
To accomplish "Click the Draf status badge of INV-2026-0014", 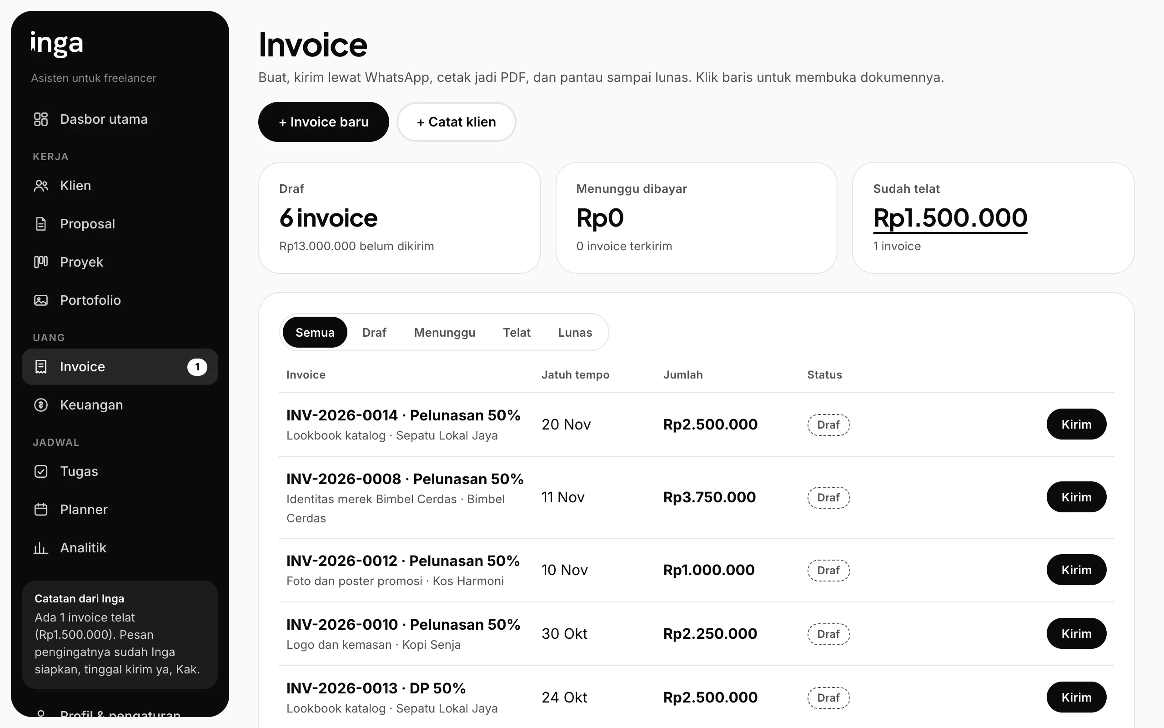I will [828, 425].
